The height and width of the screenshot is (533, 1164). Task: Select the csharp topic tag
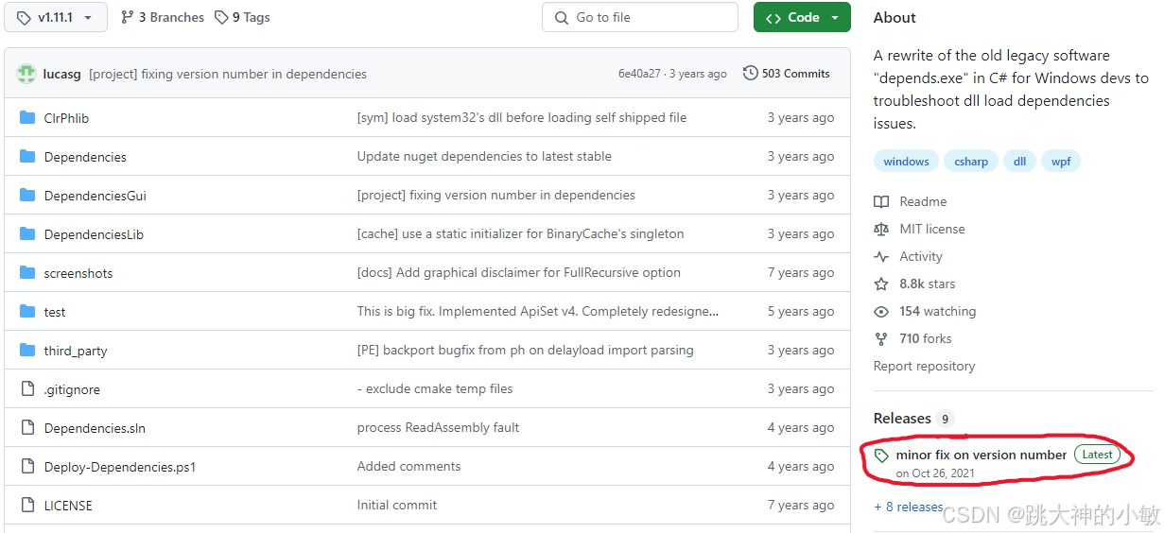point(971,162)
